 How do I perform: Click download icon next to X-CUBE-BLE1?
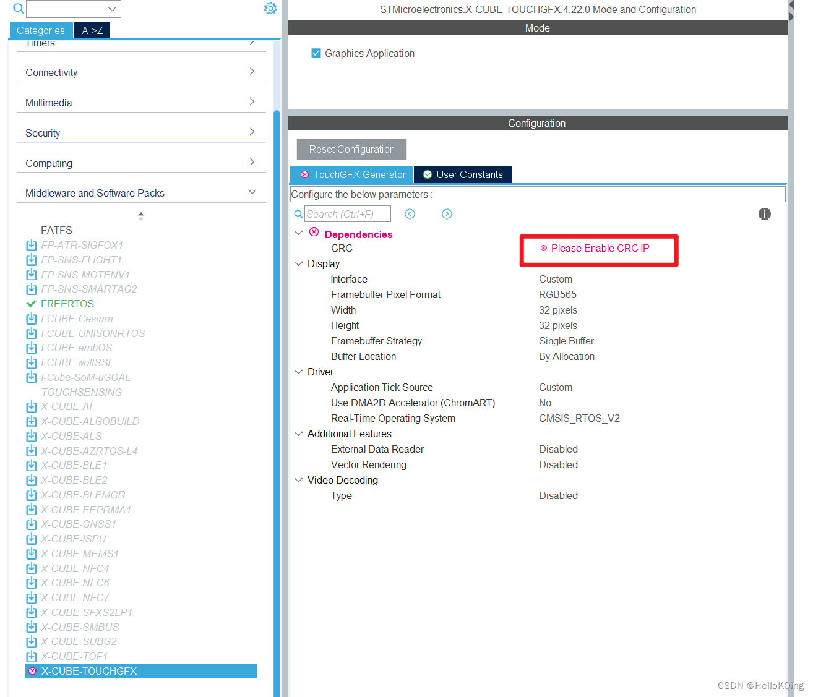pyautogui.click(x=32, y=465)
